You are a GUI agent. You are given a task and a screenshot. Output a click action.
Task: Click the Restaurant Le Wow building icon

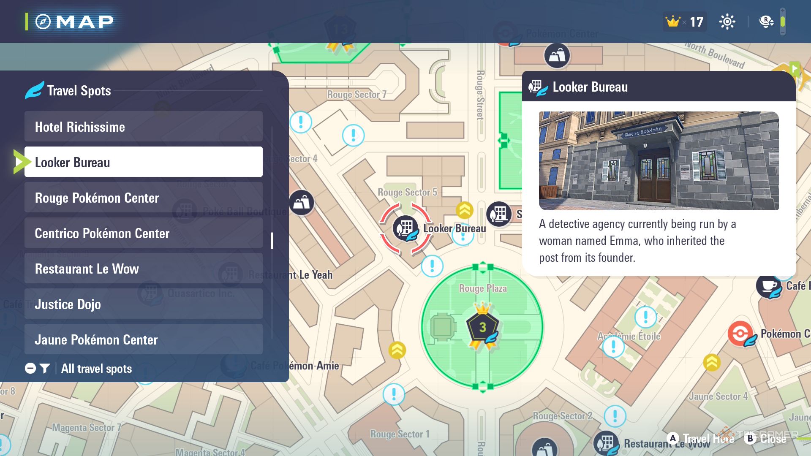point(606,443)
